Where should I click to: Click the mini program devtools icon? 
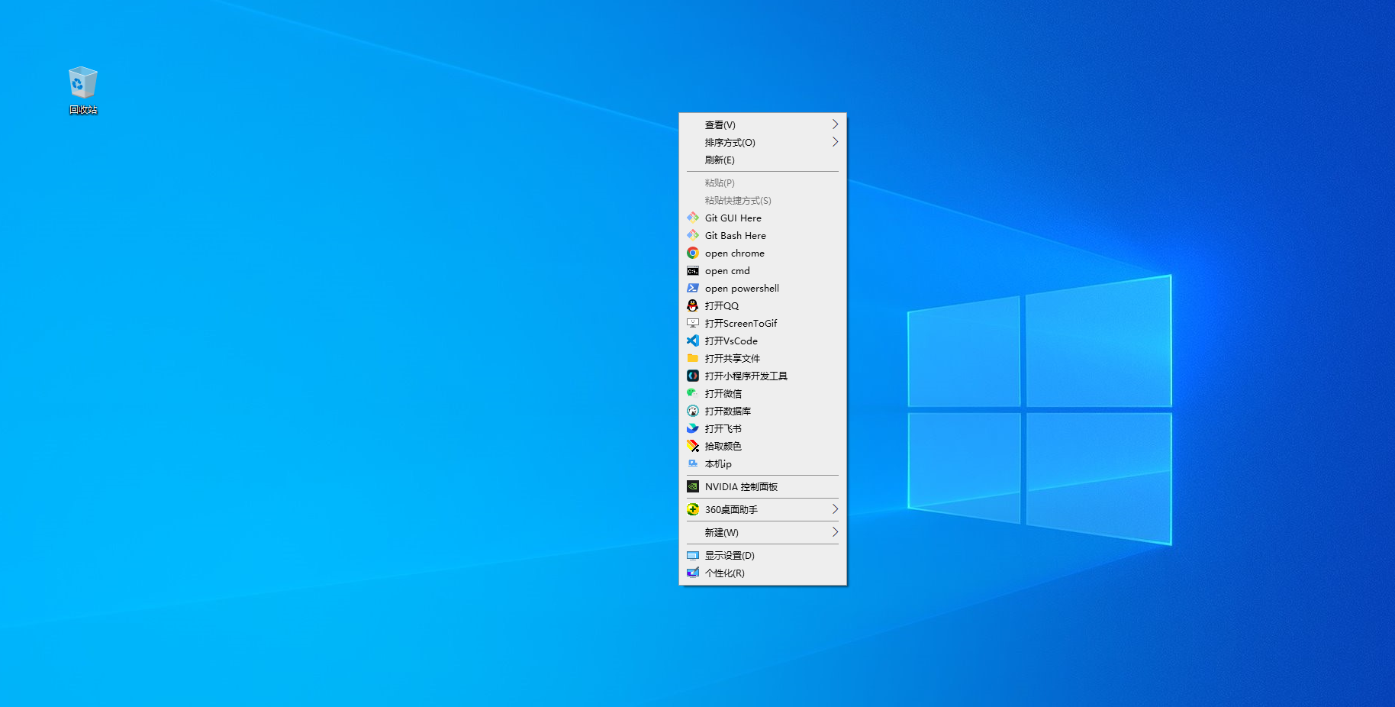coord(693,376)
